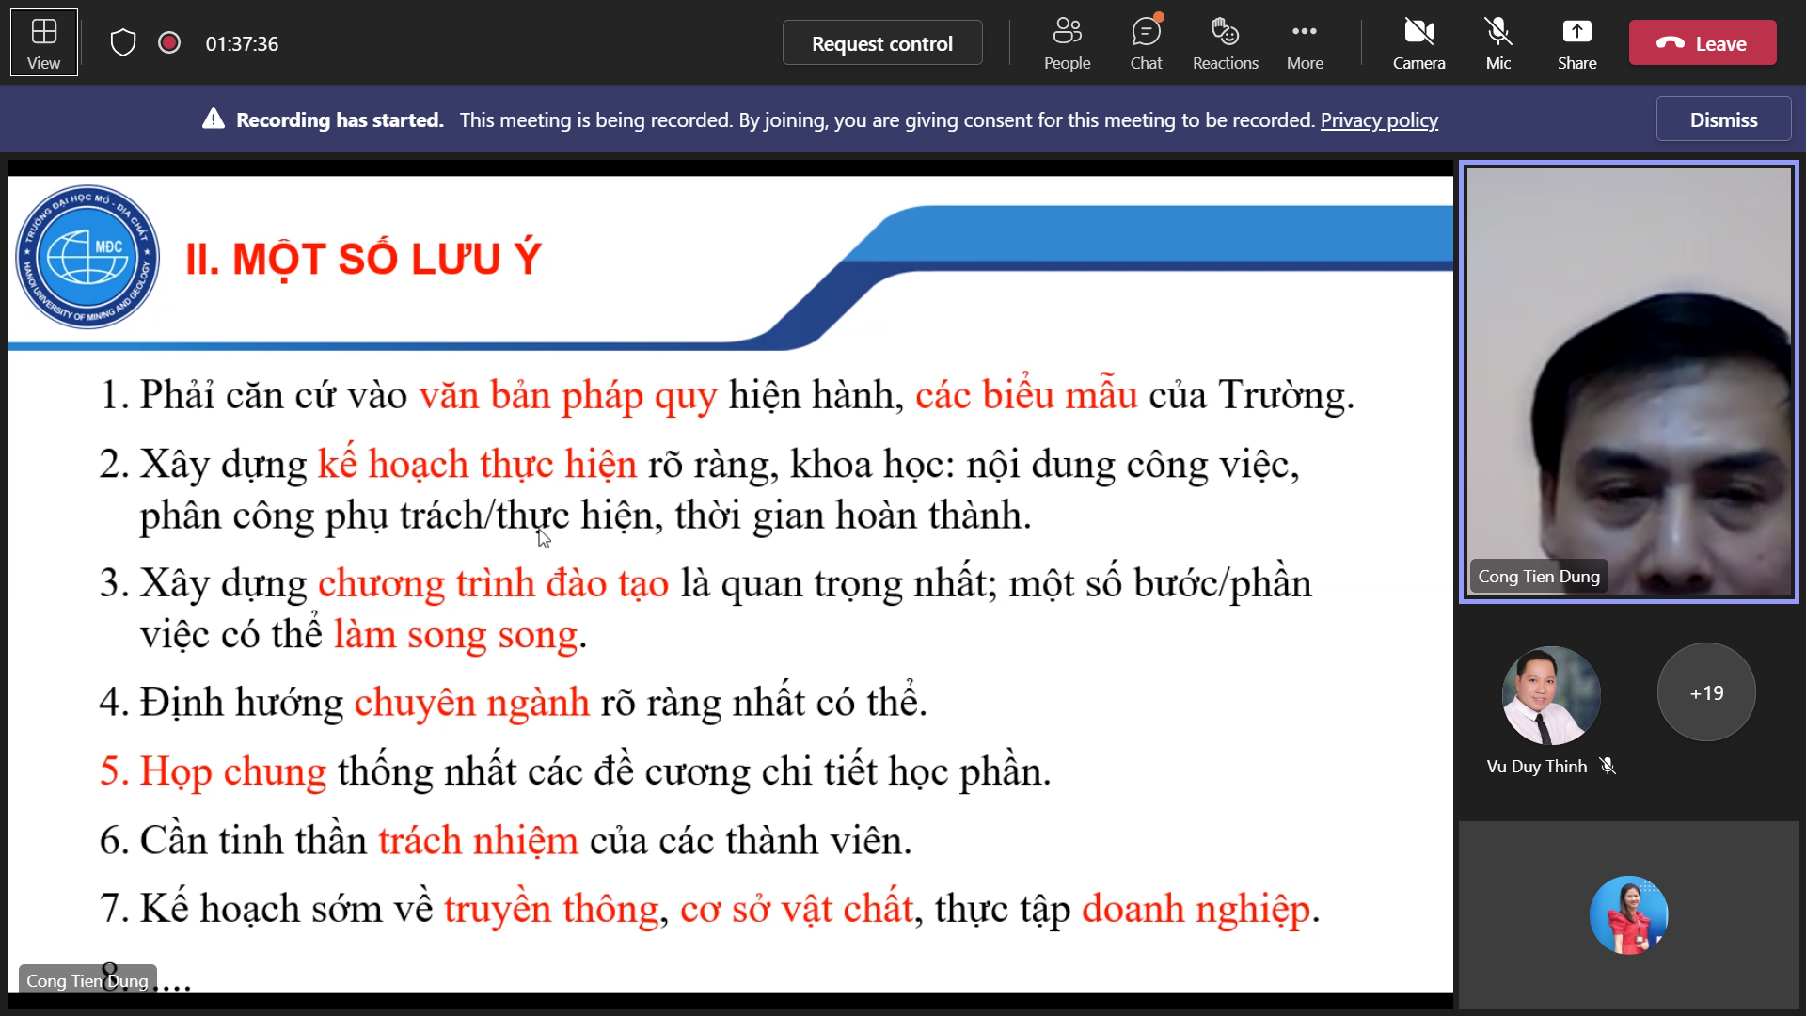Open the View layout menu
The width and height of the screenshot is (1806, 1016).
point(43,43)
